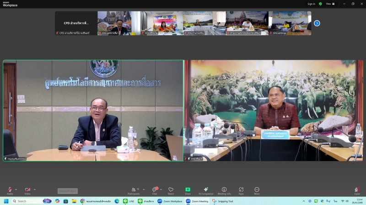The height and width of the screenshot is (205, 366).
Task: Switch to the LINE app on the taskbar
Action: point(129,201)
